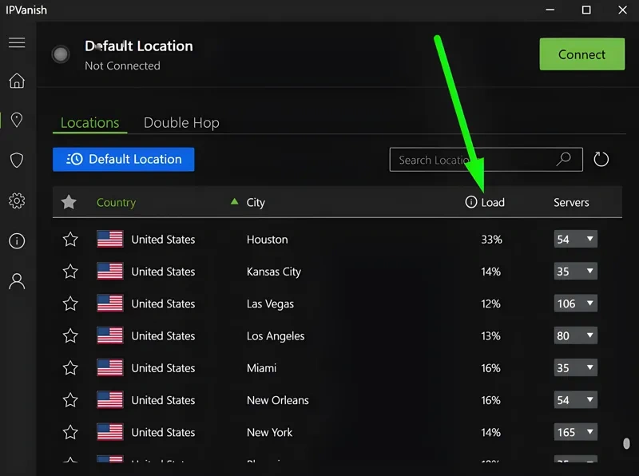Sort list by Country column header
Image resolution: width=639 pixels, height=476 pixels.
point(116,202)
